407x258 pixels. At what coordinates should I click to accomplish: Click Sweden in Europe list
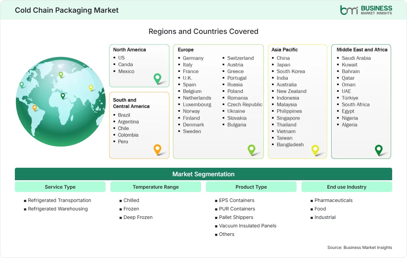[x=192, y=131]
